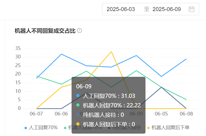This screenshot has width=206, height=136.
Task: Select 06-08 on the x-axis
Action: click(186, 114)
